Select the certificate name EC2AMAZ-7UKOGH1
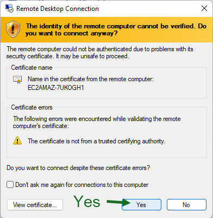The image size is (213, 218). 55,88
